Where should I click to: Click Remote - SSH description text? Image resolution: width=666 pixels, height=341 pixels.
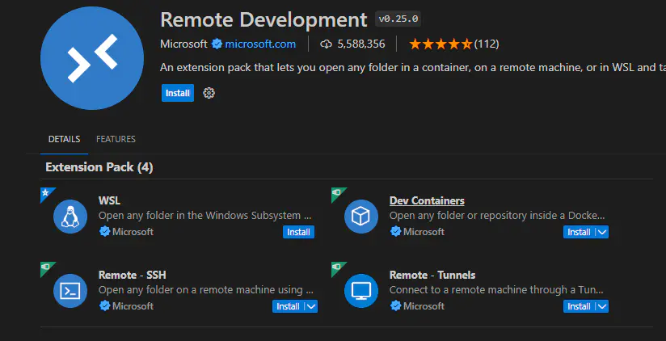click(206, 290)
